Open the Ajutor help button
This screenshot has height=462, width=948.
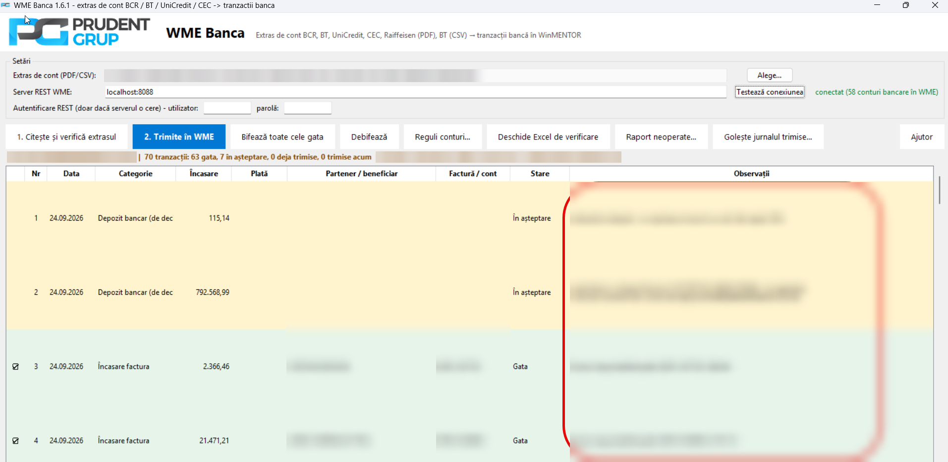(922, 137)
